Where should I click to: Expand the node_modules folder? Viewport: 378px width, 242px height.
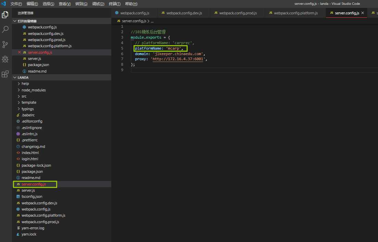pyautogui.click(x=33, y=90)
